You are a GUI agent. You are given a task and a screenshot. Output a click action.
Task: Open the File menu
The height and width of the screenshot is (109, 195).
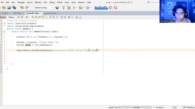point(2,2)
